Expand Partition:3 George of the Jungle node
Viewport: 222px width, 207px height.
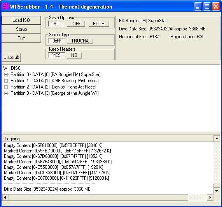[x=6, y=93]
